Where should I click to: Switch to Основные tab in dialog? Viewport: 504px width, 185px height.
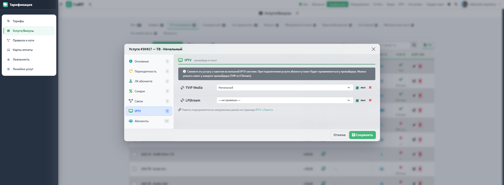tap(149, 61)
